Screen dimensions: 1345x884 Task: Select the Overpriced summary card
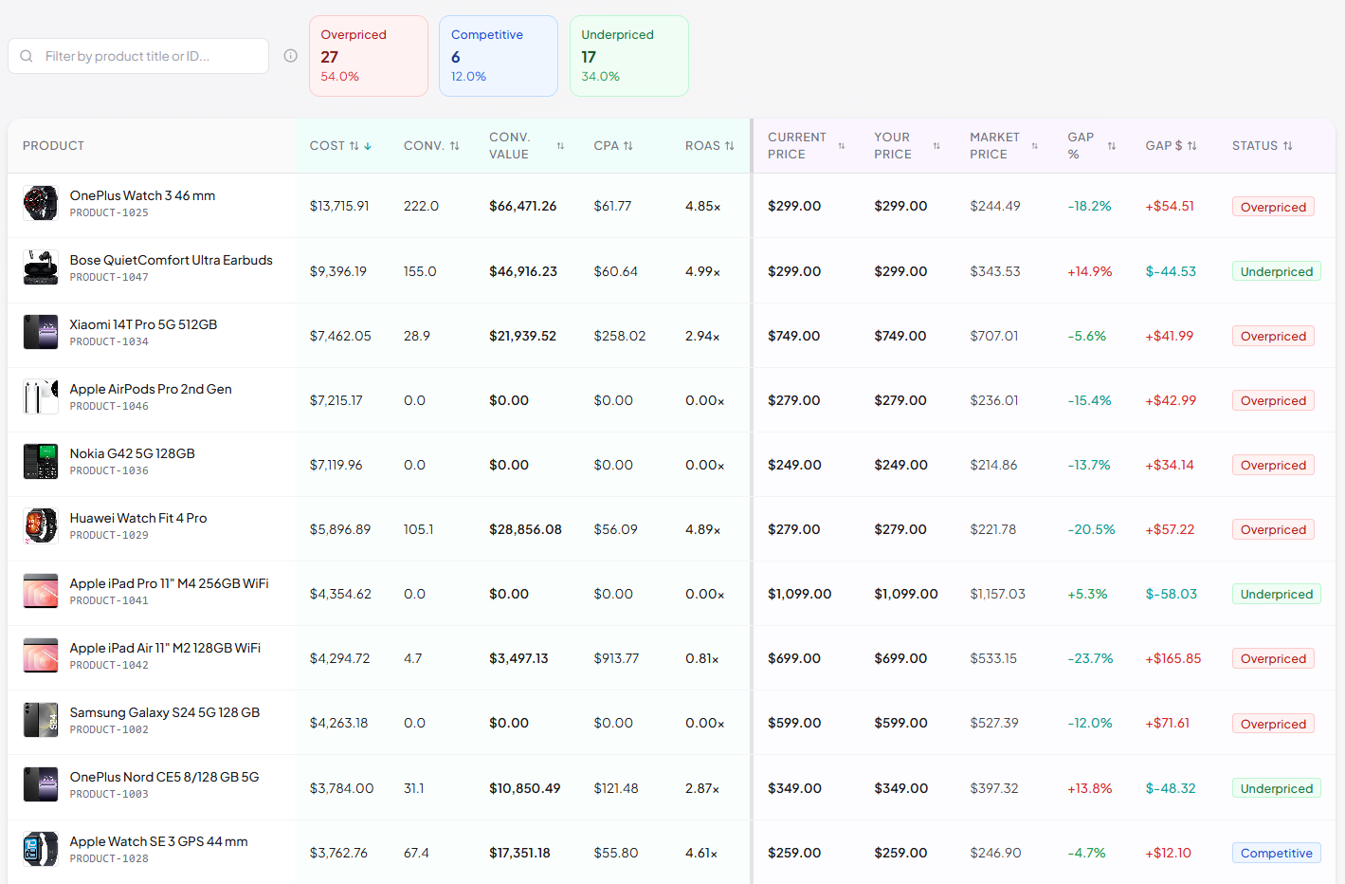point(369,55)
